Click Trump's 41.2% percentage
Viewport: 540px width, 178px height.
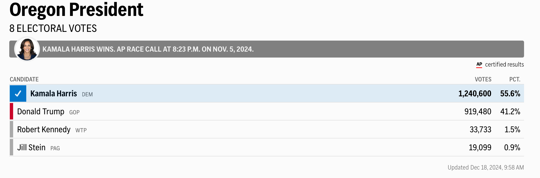(x=510, y=111)
